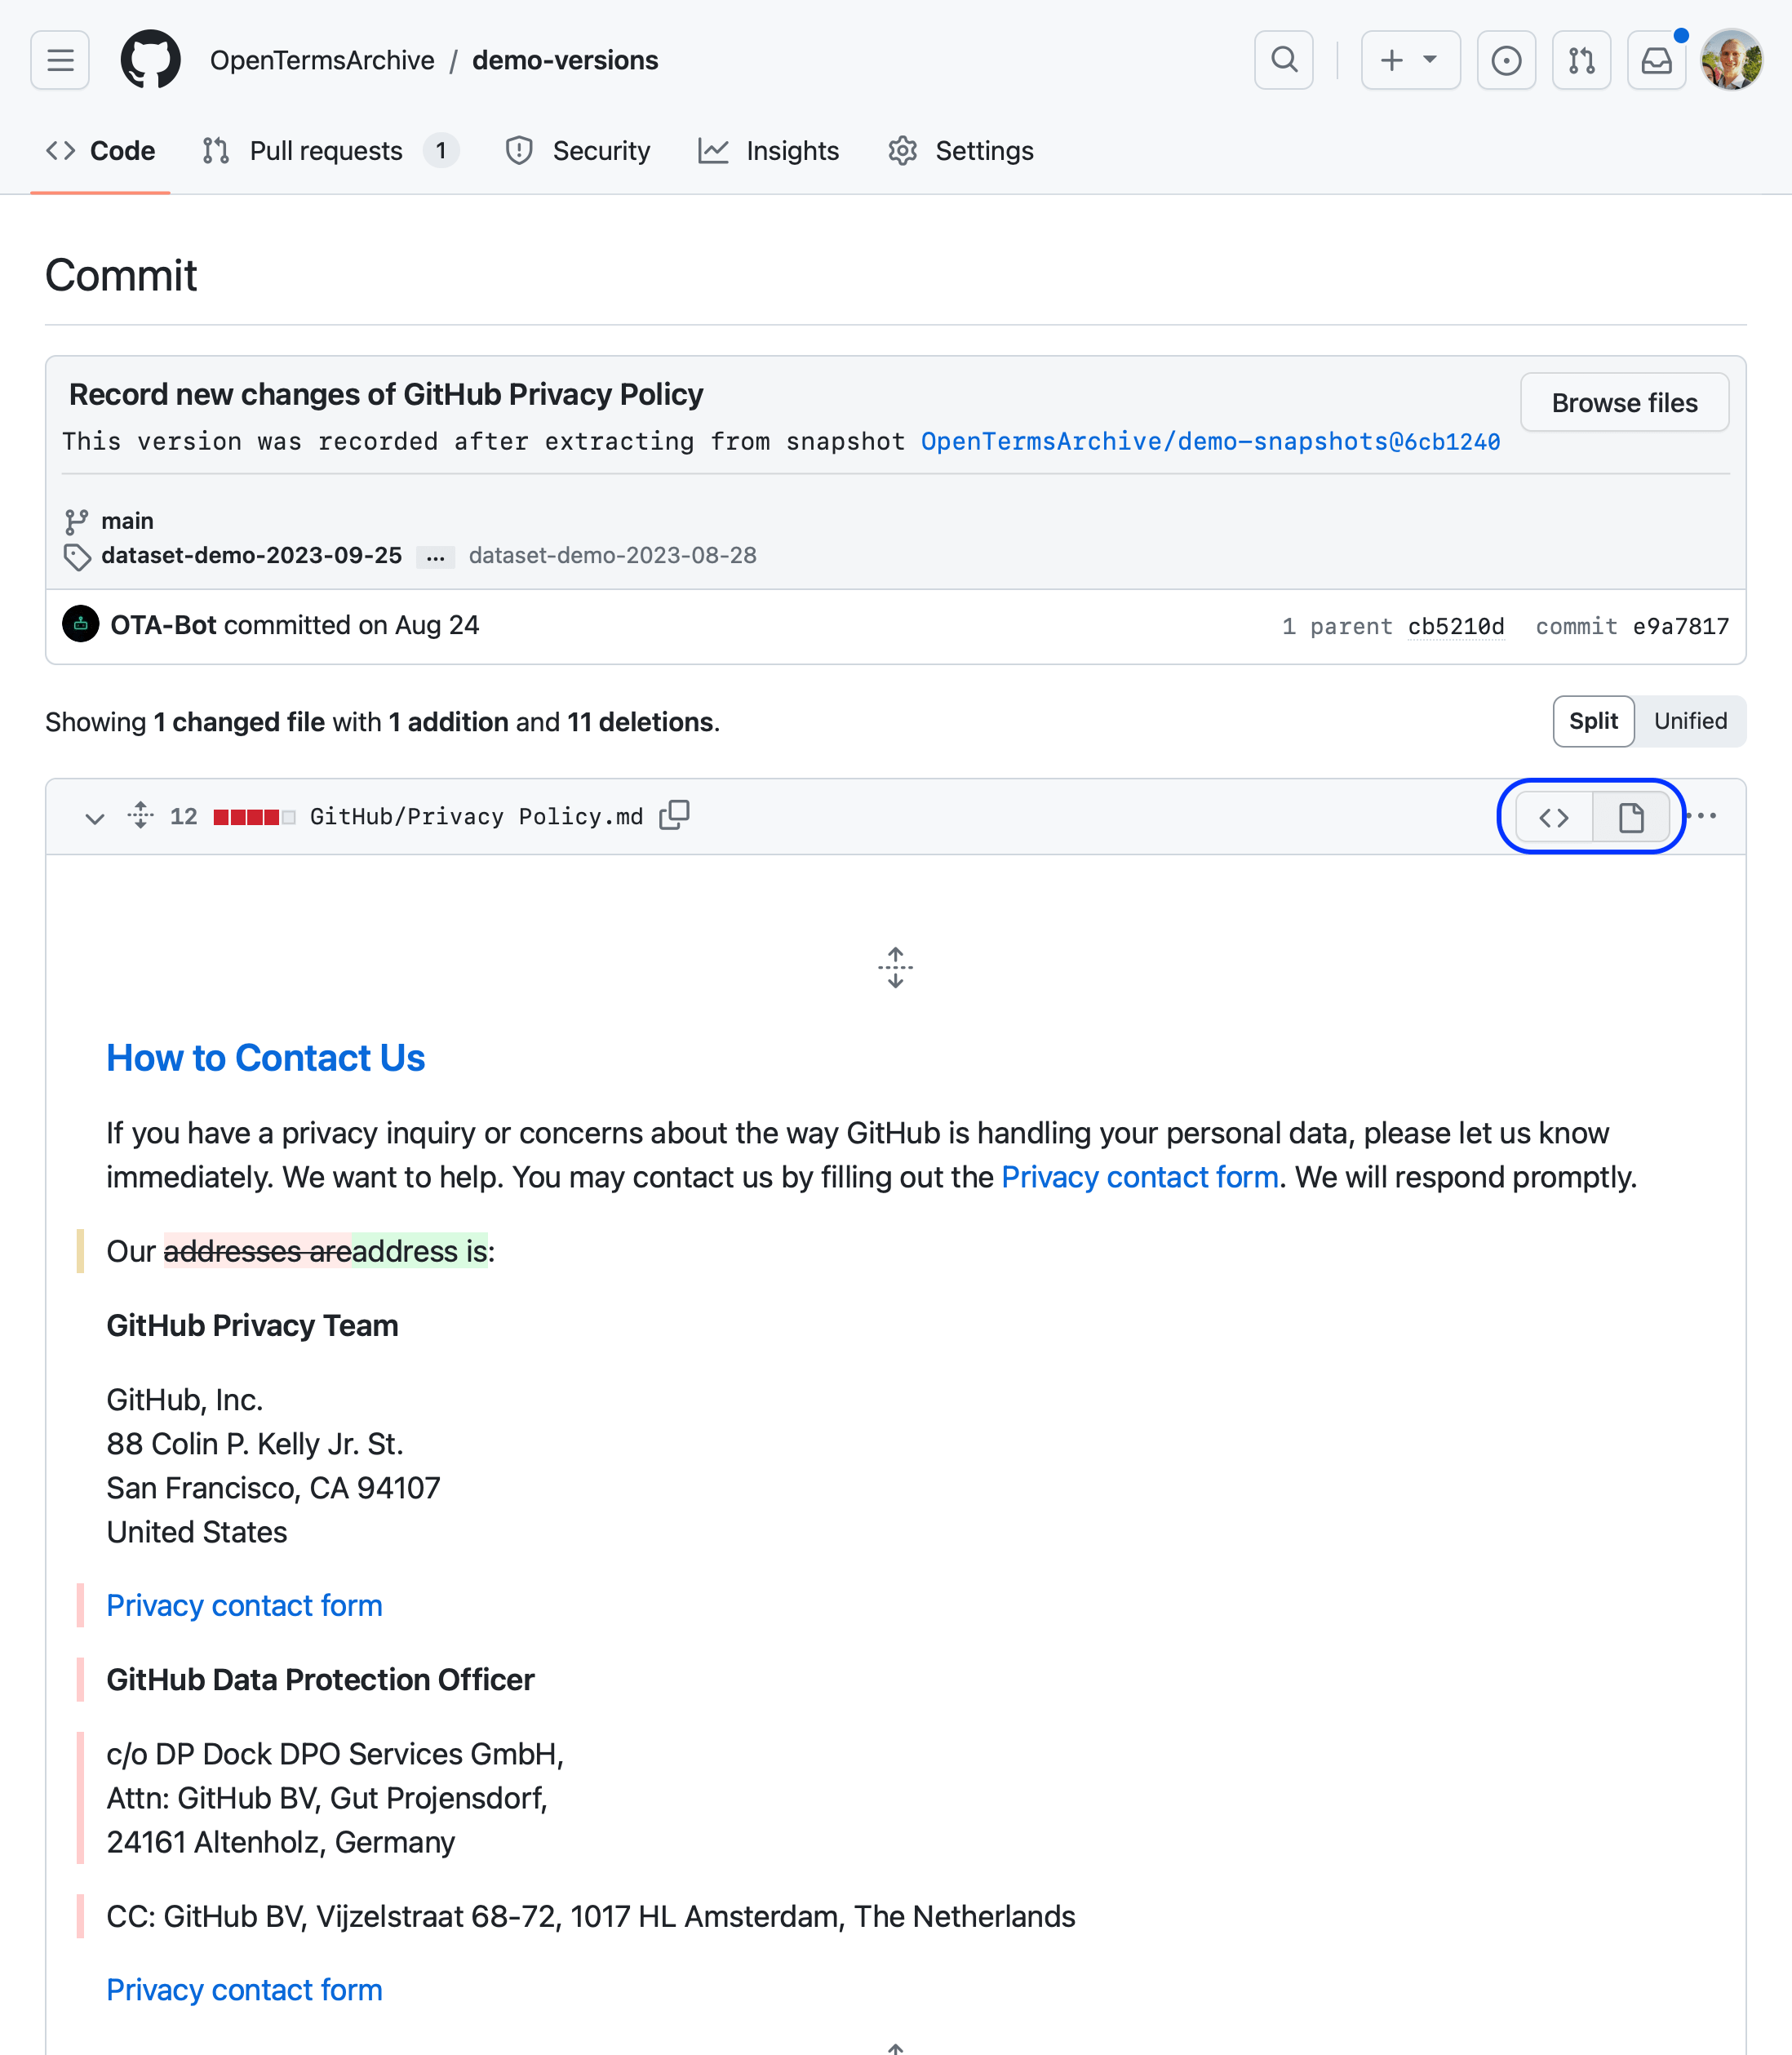This screenshot has width=1792, height=2055.
Task: Collapse the Privacy Policy.md file diff chevron
Action: click(x=95, y=818)
